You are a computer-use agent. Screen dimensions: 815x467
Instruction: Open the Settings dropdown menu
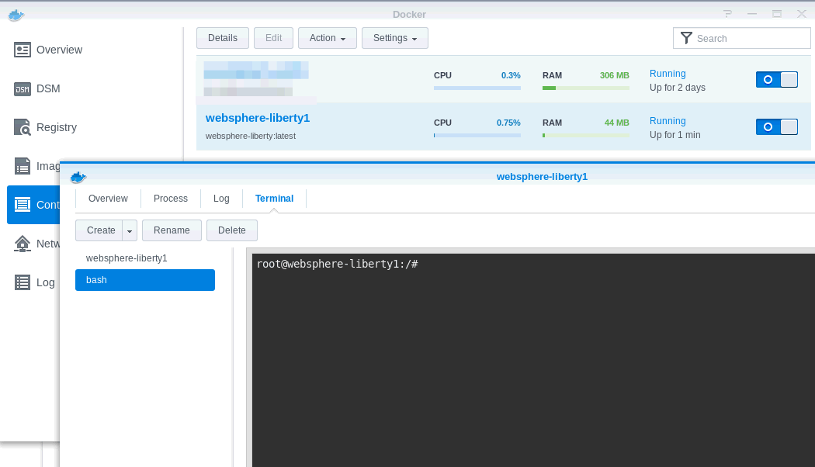tap(394, 37)
